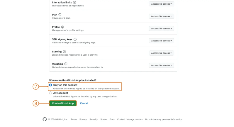
Task: Click '© 2024 GitHub, Inc.' footer text
Action: (x=58, y=119)
